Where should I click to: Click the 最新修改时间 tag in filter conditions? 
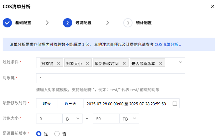[111, 63]
